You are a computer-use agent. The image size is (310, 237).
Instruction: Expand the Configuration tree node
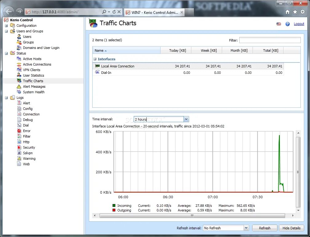point(6,26)
